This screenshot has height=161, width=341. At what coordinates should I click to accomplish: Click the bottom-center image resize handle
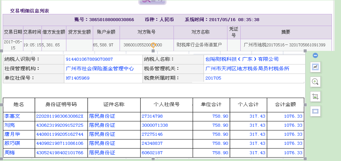(x=153, y=159)
